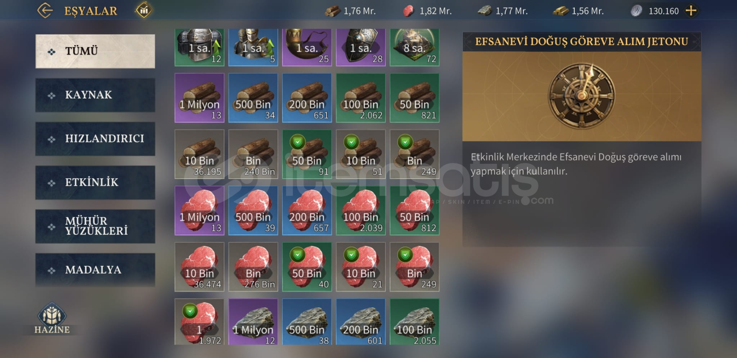737x358 pixels.
Task: Open the HAZİNE treasure icon
Action: (x=52, y=319)
